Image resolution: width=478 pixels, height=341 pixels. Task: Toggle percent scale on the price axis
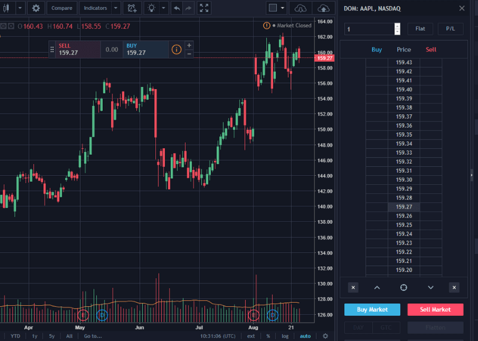[x=268, y=336]
